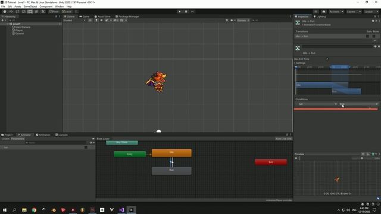Open the condition value dropdown
Viewport: 381px width, 214px height.
point(358,104)
